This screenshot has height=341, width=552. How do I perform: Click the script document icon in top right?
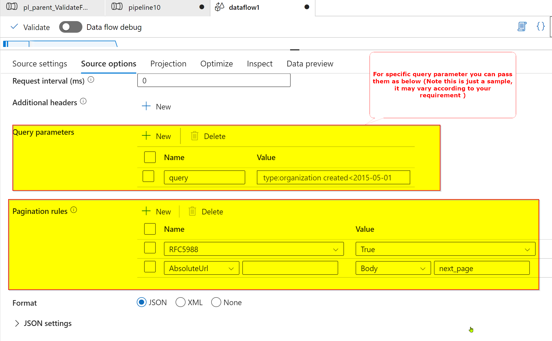[x=521, y=26]
